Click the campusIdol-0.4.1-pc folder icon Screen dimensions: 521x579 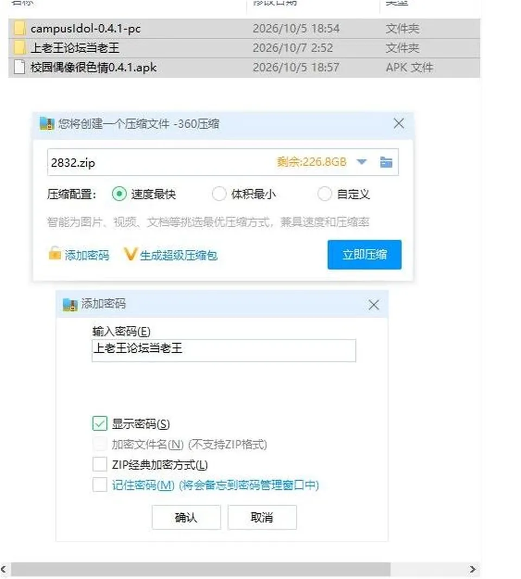click(20, 28)
